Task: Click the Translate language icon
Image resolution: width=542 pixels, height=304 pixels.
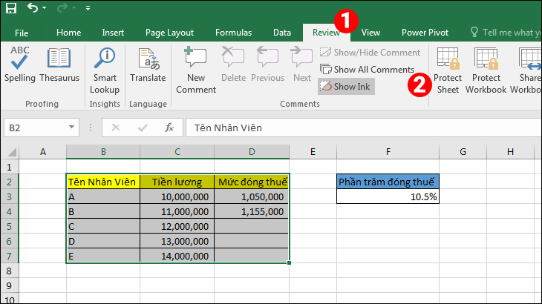Action: pyautogui.click(x=148, y=65)
